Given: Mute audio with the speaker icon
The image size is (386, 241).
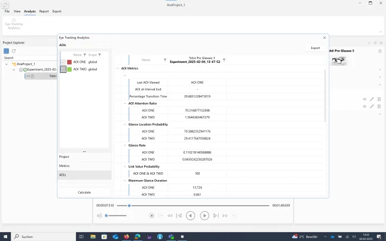Looking at the screenshot, I should [99, 216].
